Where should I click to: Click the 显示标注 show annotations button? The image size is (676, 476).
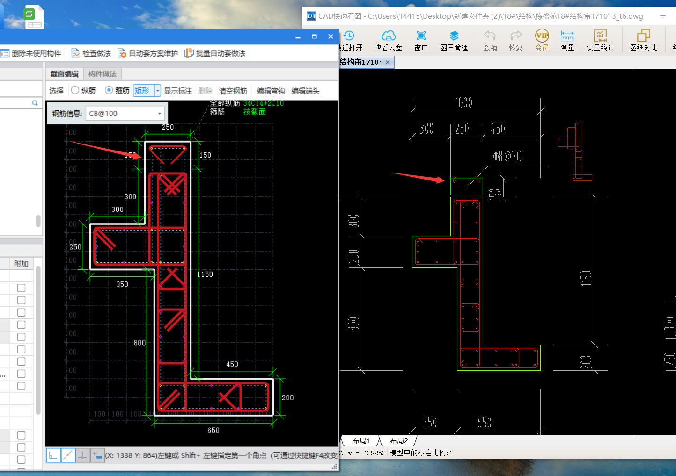tap(178, 91)
